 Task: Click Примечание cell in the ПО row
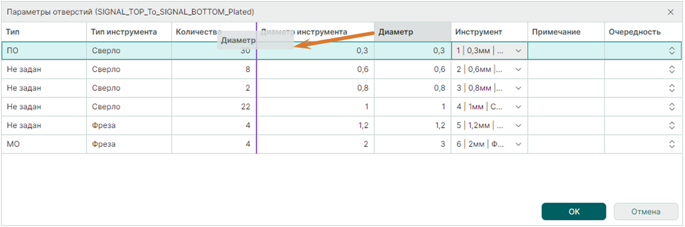(566, 51)
